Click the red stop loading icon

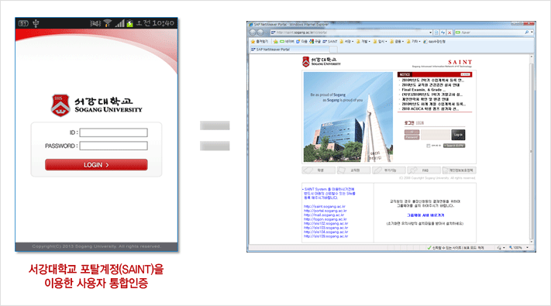[x=449, y=33]
